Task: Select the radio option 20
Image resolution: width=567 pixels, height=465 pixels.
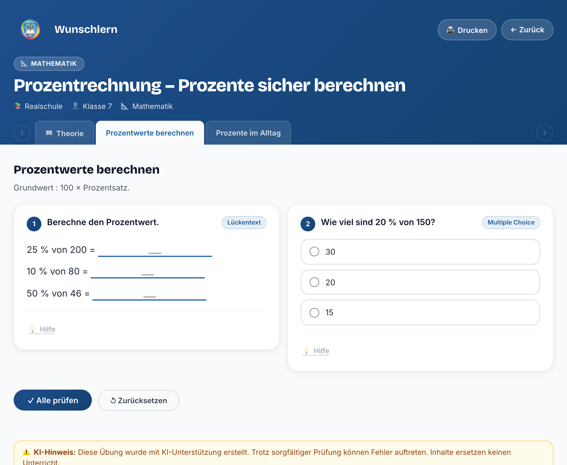Action: [x=420, y=282]
